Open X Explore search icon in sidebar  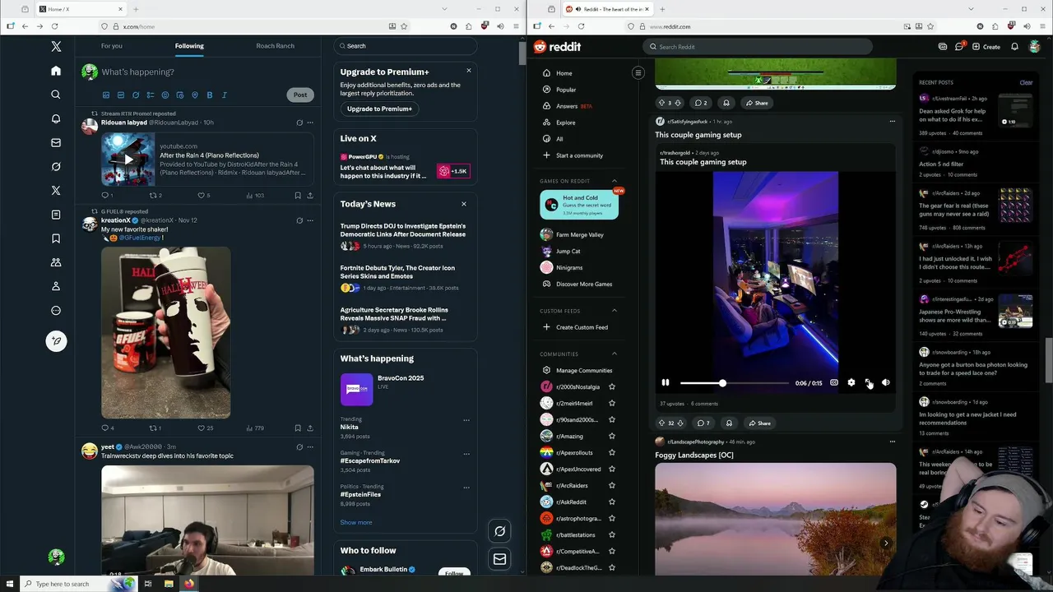coord(56,95)
